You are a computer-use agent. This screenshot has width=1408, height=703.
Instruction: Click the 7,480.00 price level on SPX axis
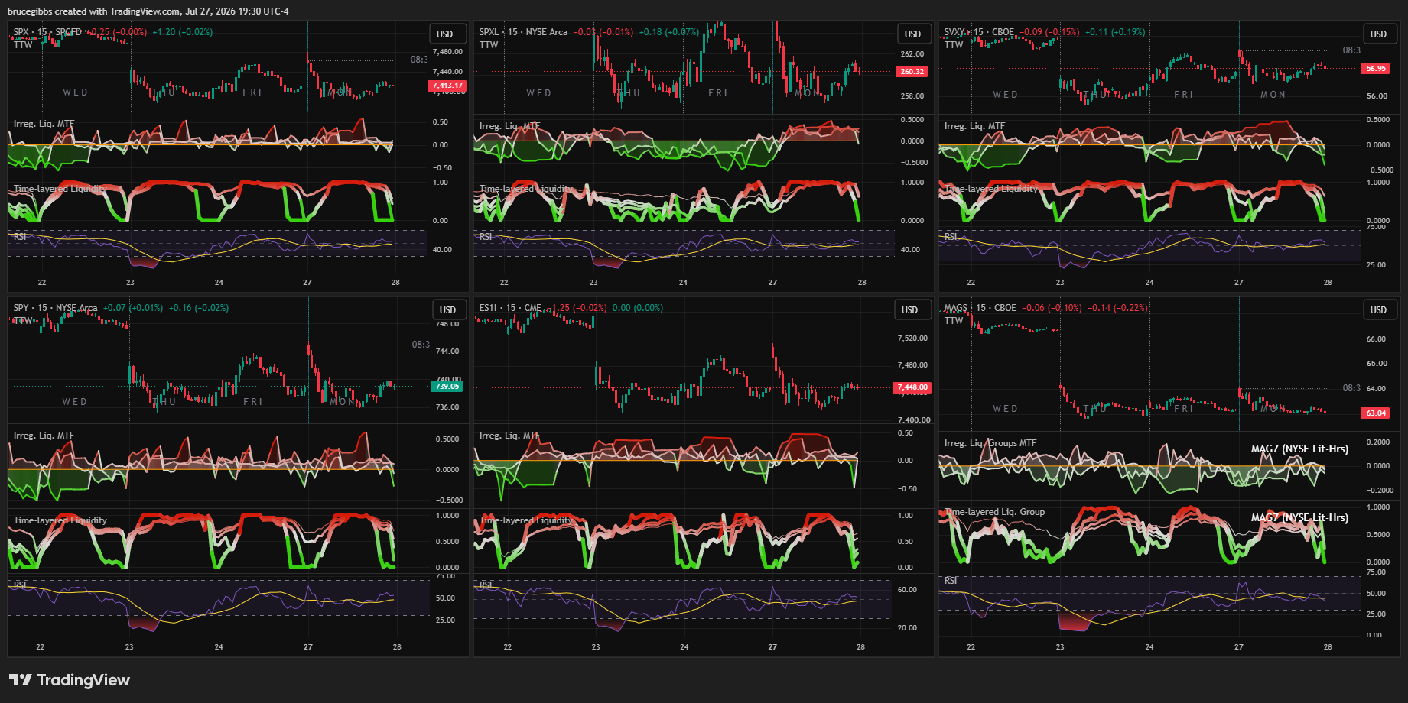point(448,52)
